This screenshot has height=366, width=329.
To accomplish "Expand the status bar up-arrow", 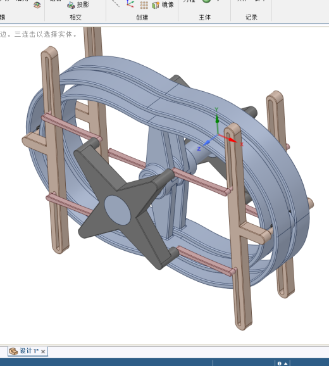I will pos(285,363).
